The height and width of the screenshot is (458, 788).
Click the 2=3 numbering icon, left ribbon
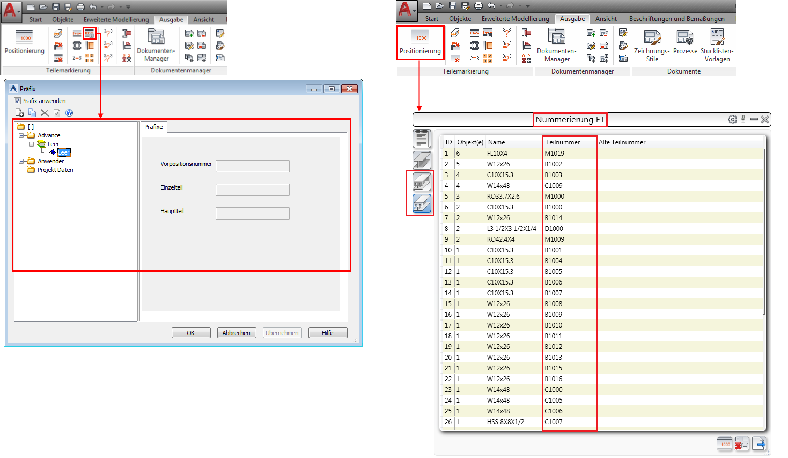(77, 57)
